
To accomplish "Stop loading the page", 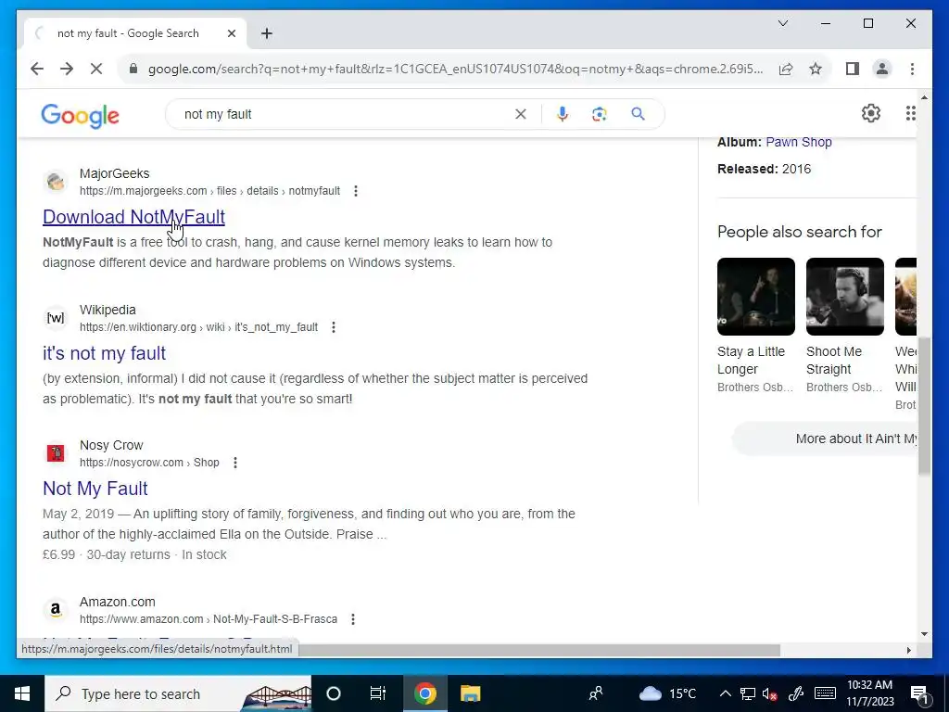I will click(96, 69).
